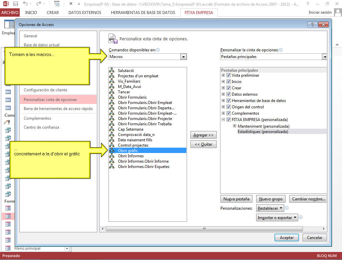Expand the Manteniment (personalizada) group
Image resolution: width=342 pixels, height=260 pixels.
coord(235,126)
